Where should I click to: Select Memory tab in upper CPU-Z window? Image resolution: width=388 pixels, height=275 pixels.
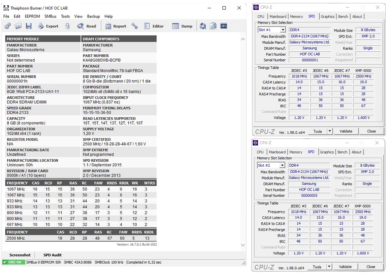coord(296,17)
